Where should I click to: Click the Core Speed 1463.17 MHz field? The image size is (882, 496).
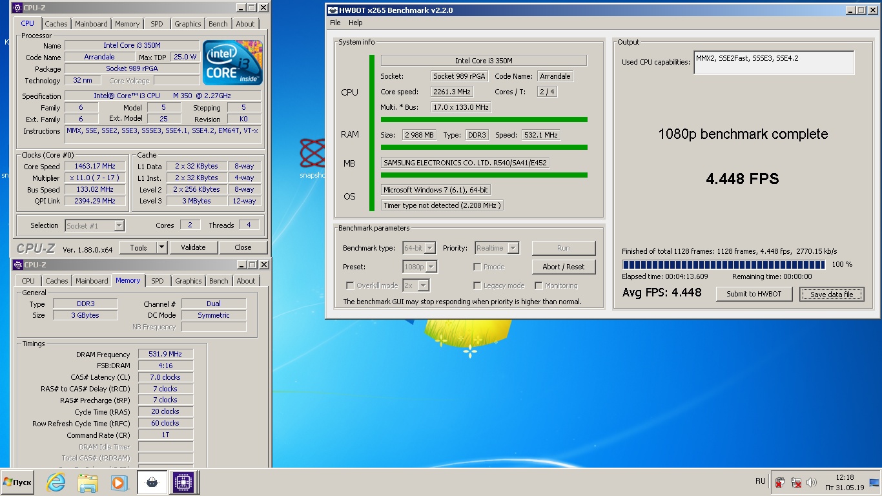point(96,166)
